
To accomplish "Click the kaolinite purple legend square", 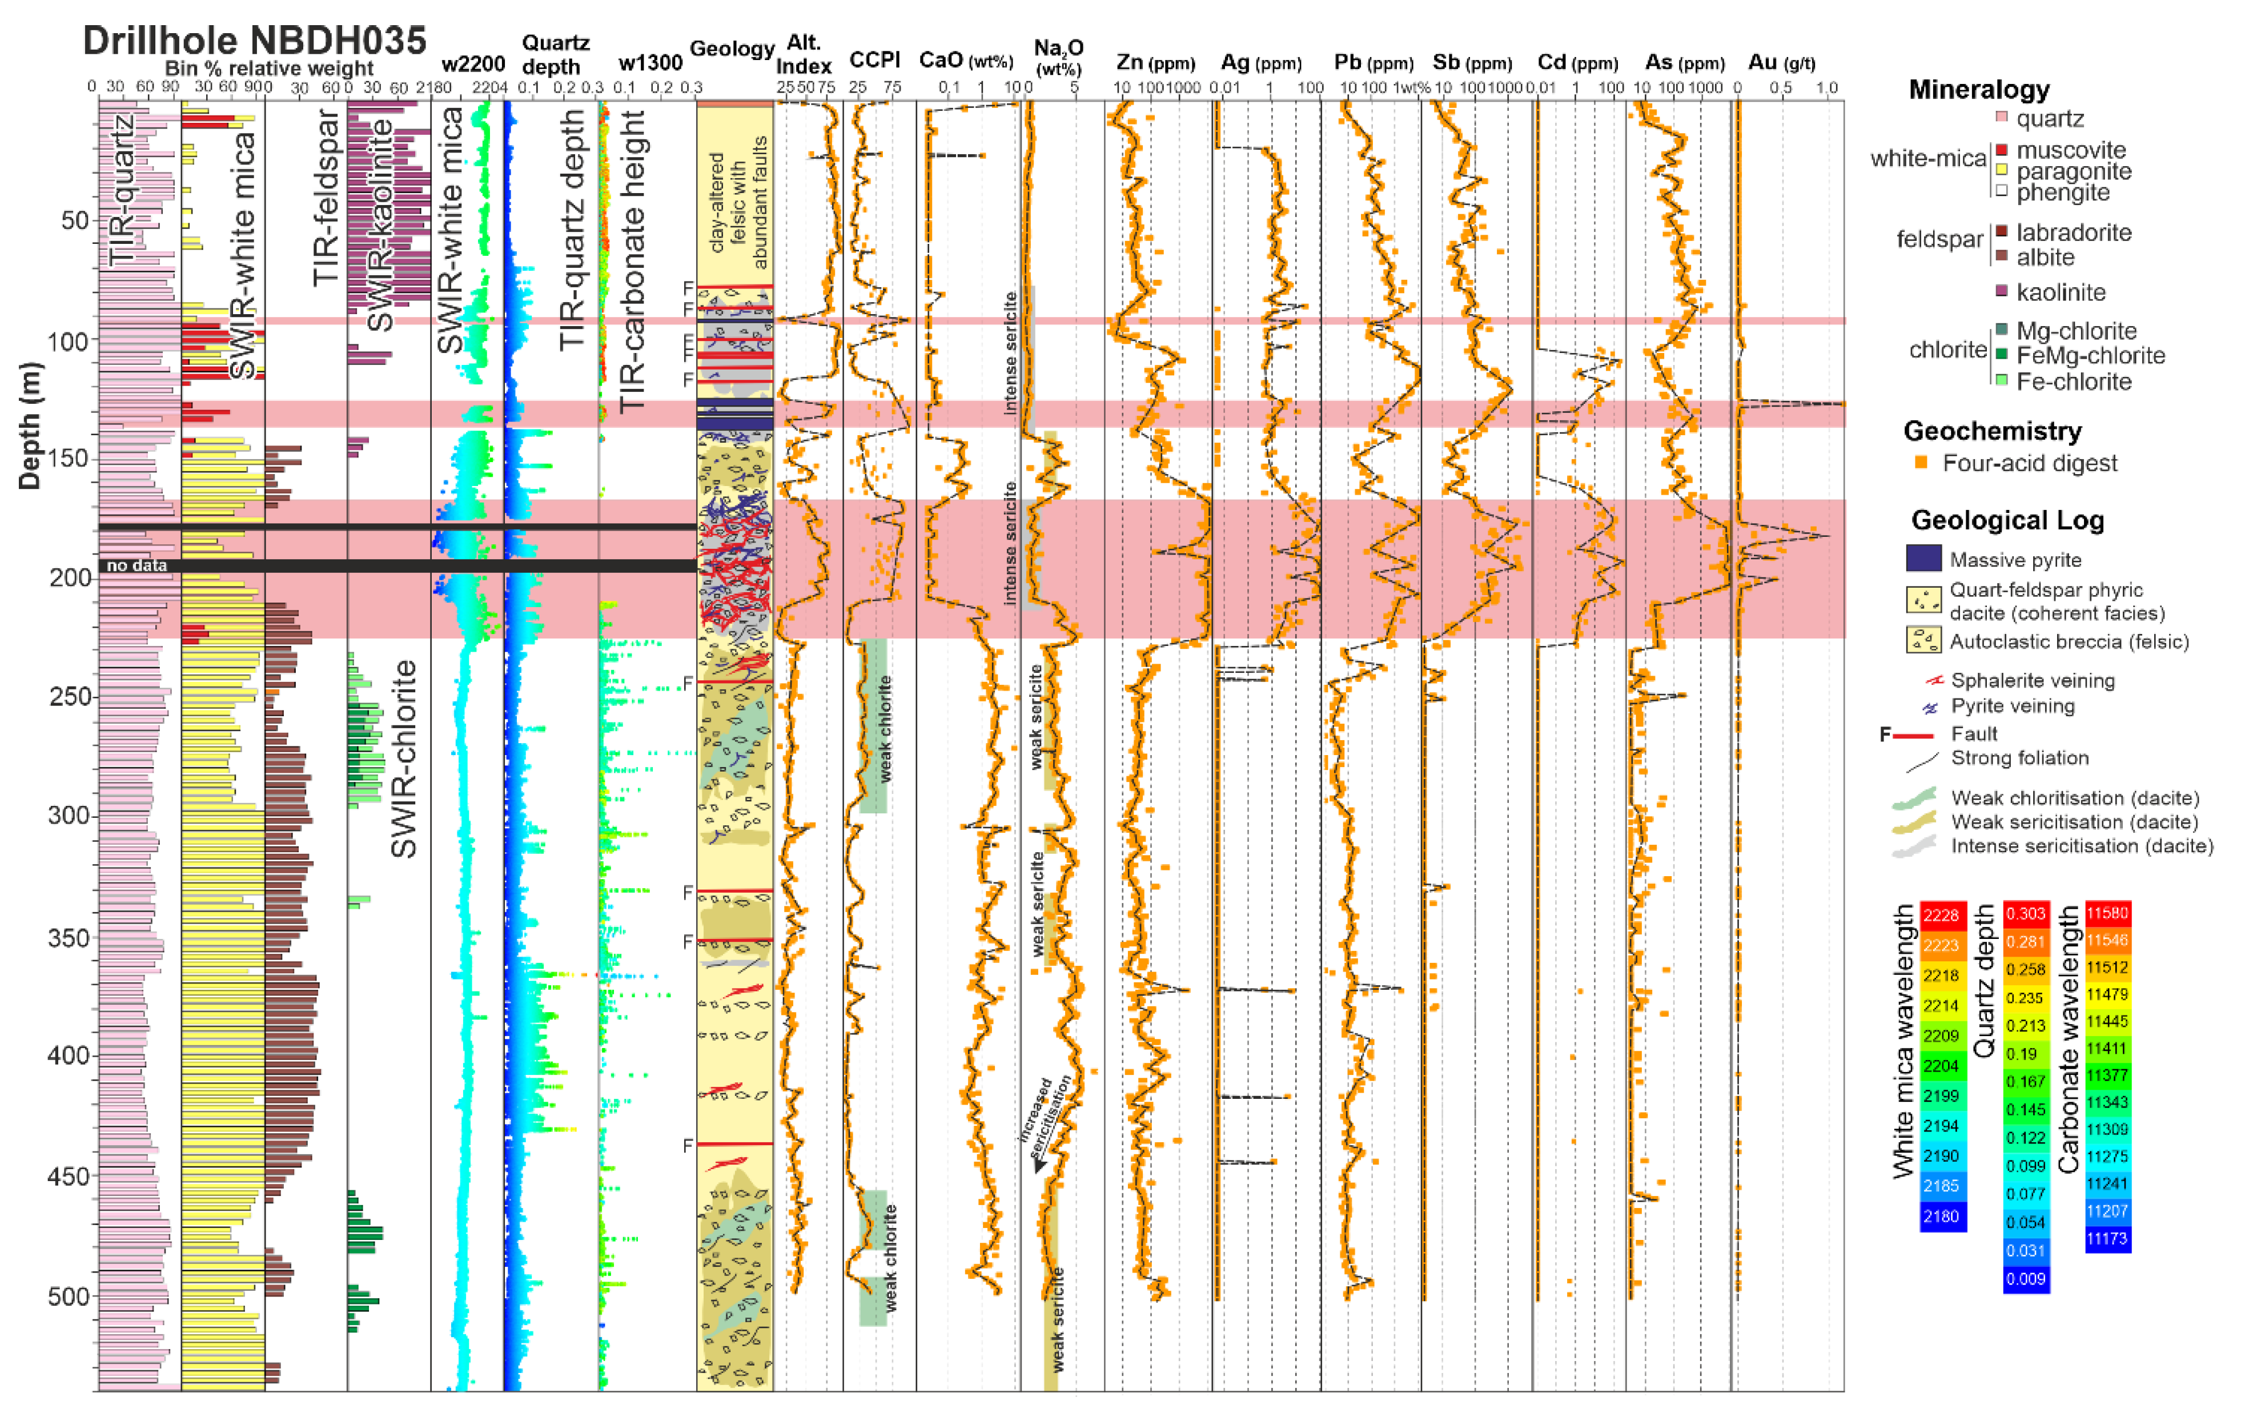I will (2001, 291).
